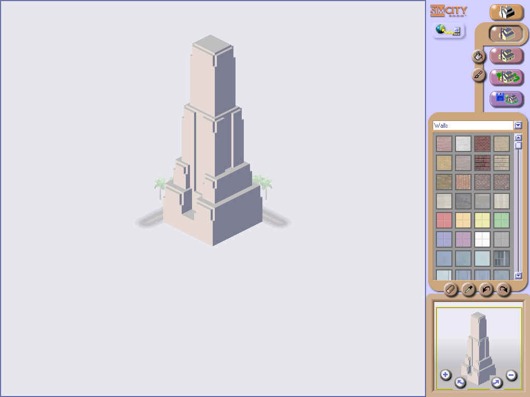530x397 pixels.
Task: Choose the tan stone texture in first row
Action: pyautogui.click(x=501, y=144)
